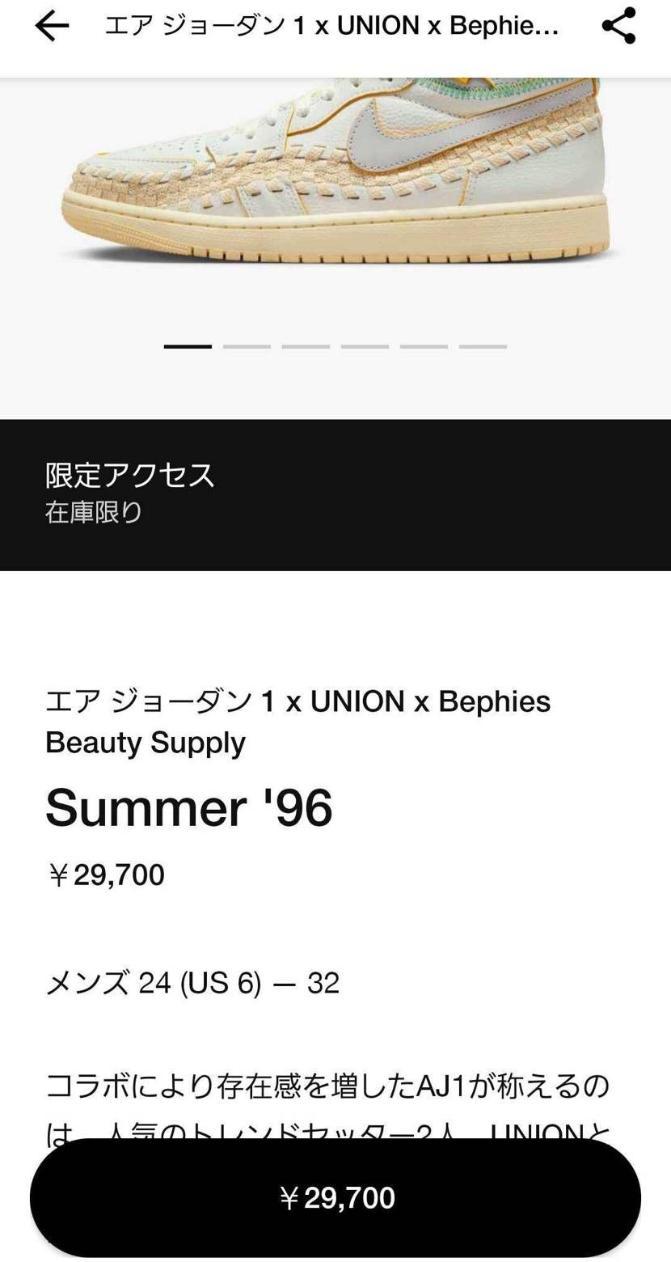The image size is (671, 1262).
Task: Select the third carousel indicator dot
Action: pyautogui.click(x=306, y=345)
